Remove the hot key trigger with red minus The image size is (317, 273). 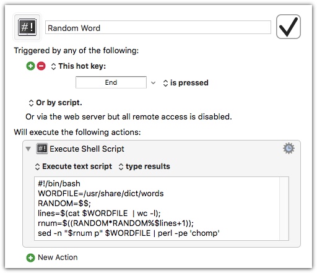point(41,66)
